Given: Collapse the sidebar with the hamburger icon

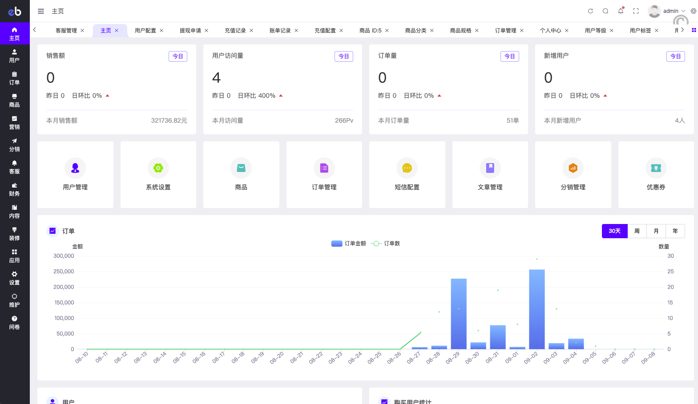Looking at the screenshot, I should pyautogui.click(x=41, y=11).
